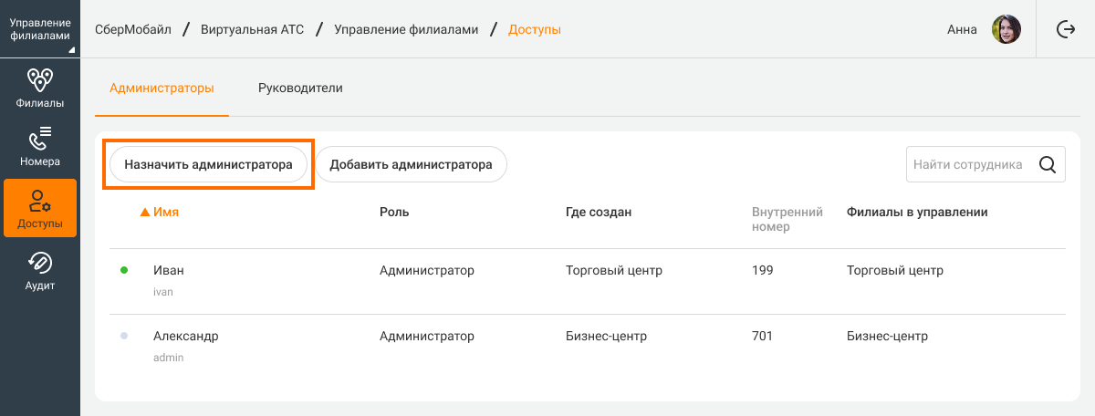This screenshot has height=416, width=1095.
Task: Click the magnifier search icon
Action: click(x=1048, y=165)
